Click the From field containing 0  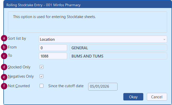[53, 48]
